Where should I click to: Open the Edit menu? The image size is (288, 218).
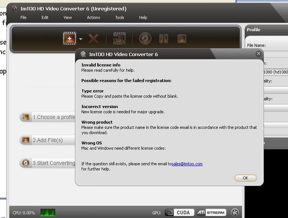(45, 17)
